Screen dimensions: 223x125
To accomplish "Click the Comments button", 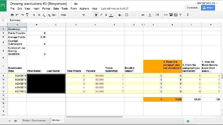I will [x=192, y=8].
